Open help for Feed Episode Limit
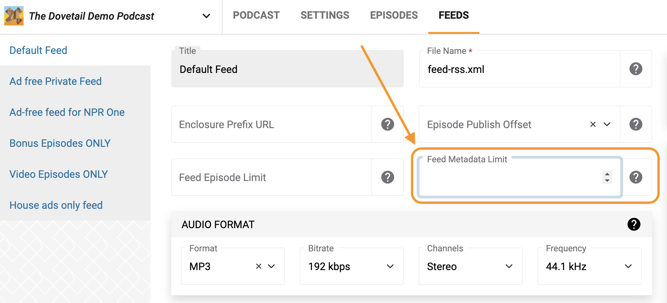The height and width of the screenshot is (303, 667). pos(388,177)
